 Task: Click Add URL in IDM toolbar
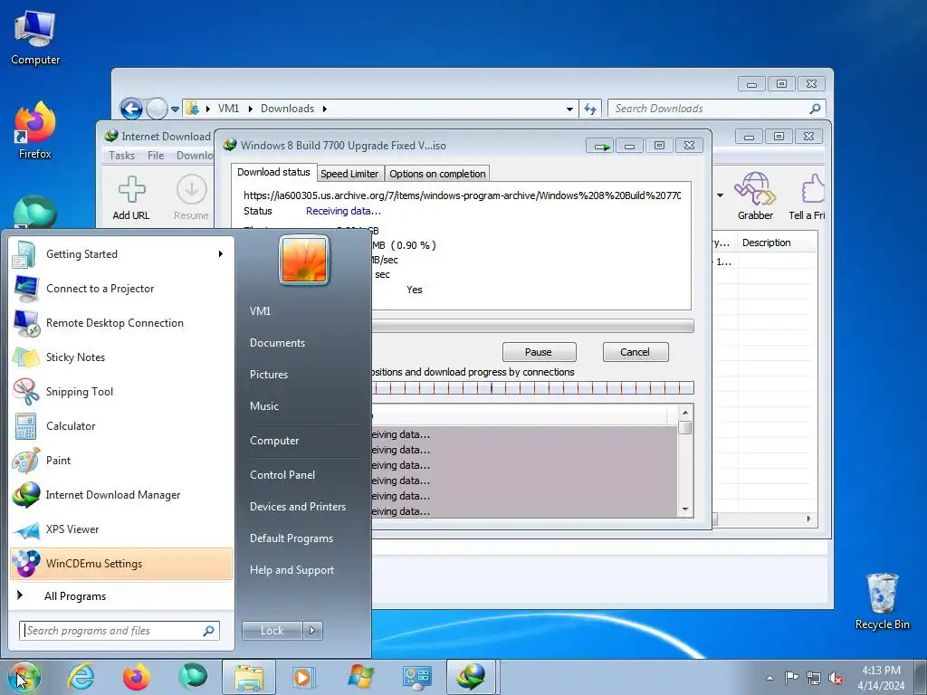tap(131, 198)
